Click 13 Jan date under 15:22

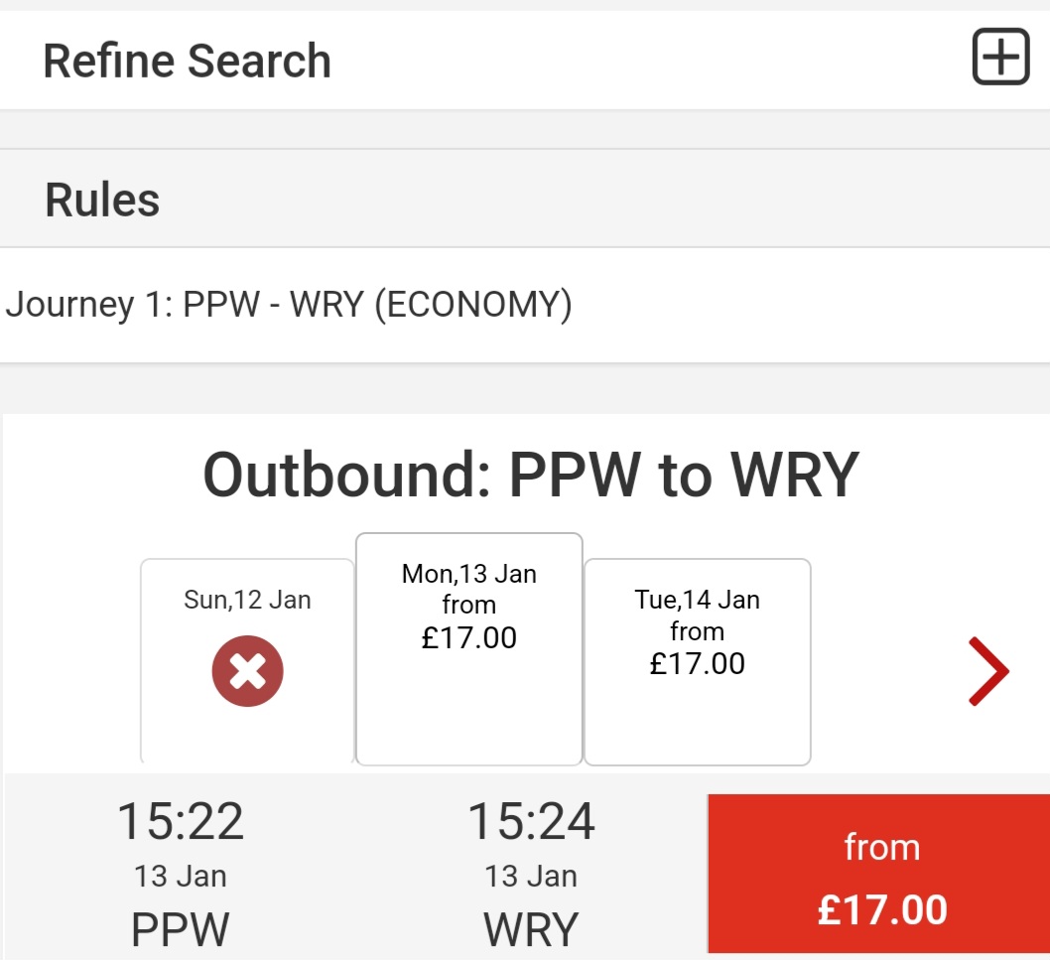pos(181,877)
